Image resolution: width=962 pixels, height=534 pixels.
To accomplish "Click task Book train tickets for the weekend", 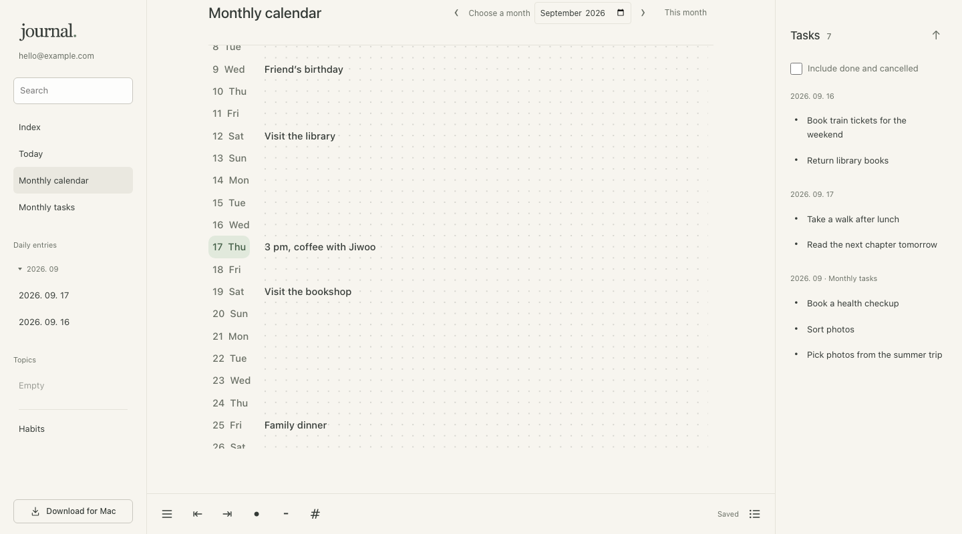I will 856,127.
